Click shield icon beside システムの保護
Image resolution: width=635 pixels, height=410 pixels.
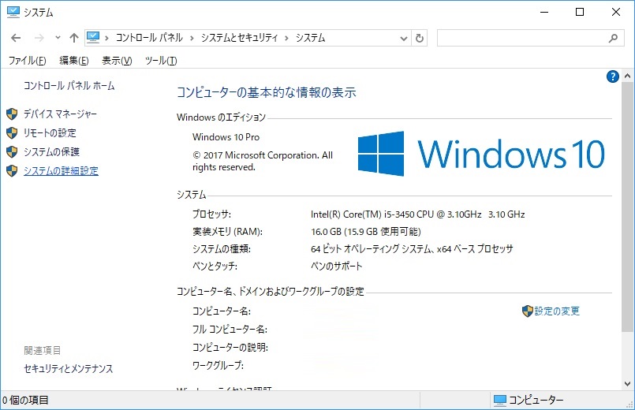12,151
